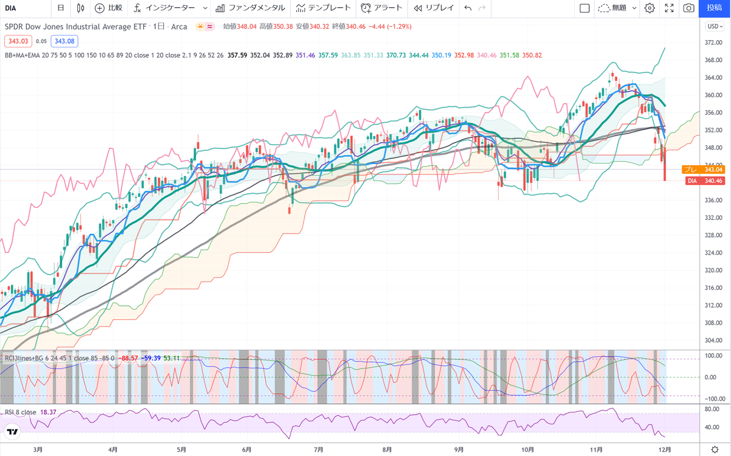Open the ファンダメンタル menu
This screenshot has height=456, width=731.
(x=250, y=8)
